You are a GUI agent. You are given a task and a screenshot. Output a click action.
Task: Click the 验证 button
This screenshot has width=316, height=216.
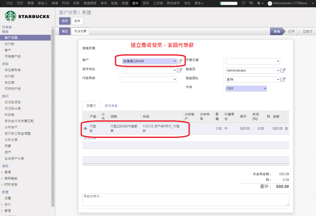pyautogui.click(x=65, y=31)
